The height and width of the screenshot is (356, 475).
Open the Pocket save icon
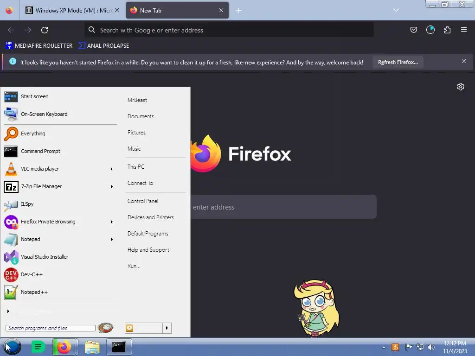coord(413,30)
